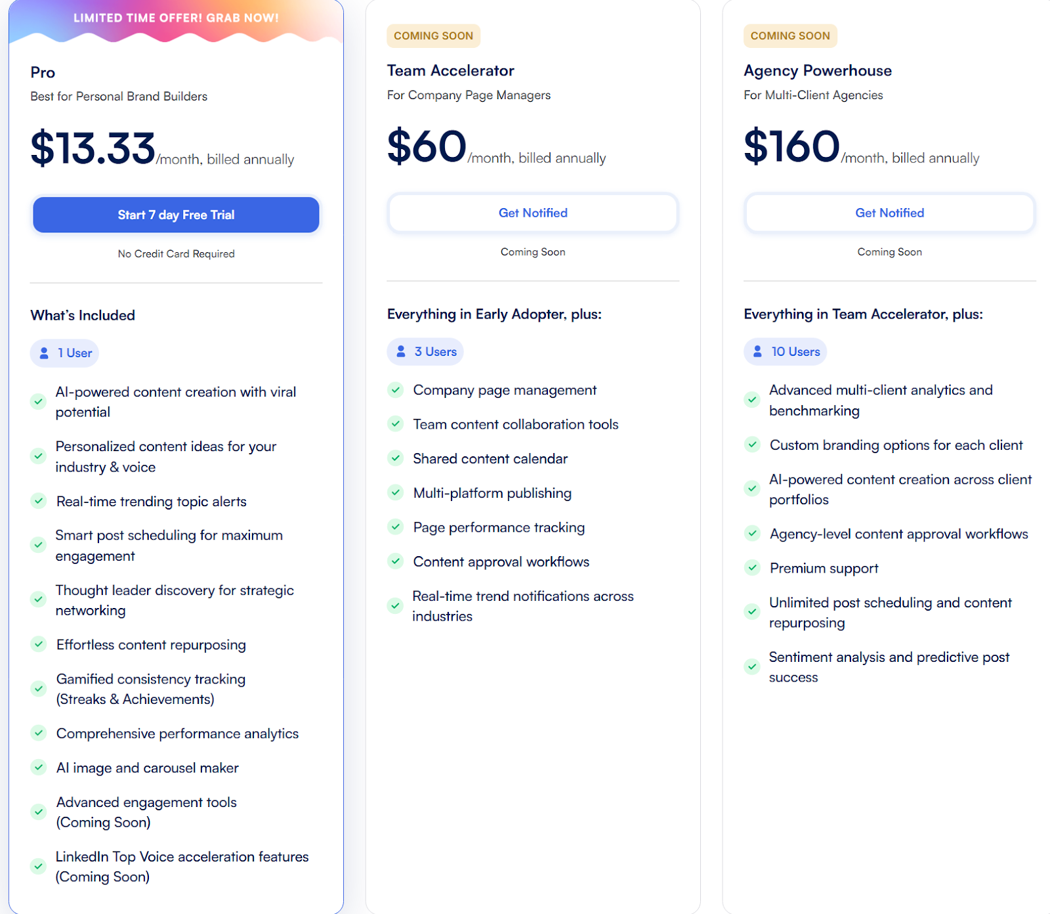Click checkmark beside AI image and carousel maker
Image resolution: width=1050 pixels, height=914 pixels.
[x=39, y=768]
